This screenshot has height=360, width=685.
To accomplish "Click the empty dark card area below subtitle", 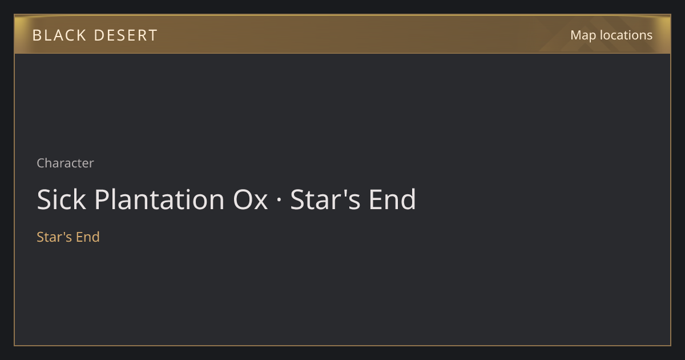I will (x=342, y=294).
